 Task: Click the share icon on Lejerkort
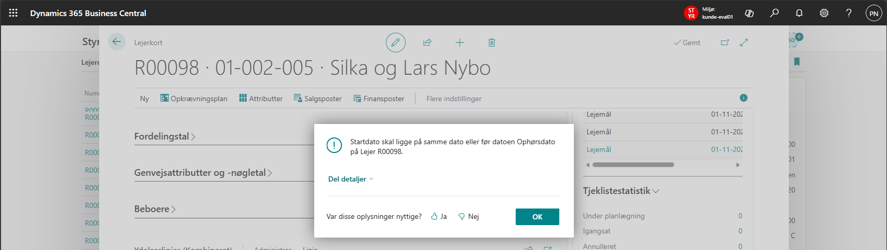[x=427, y=43]
